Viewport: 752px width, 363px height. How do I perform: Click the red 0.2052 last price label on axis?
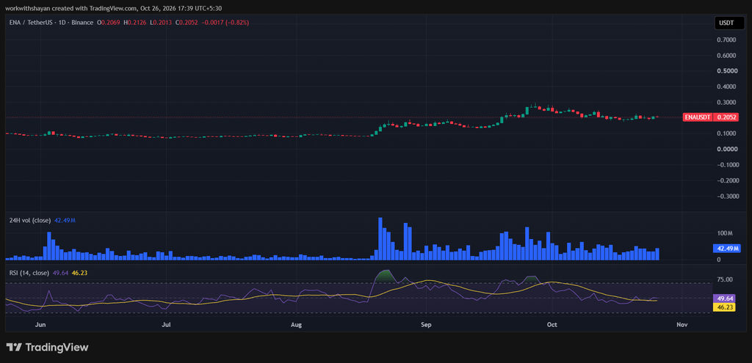[725, 117]
